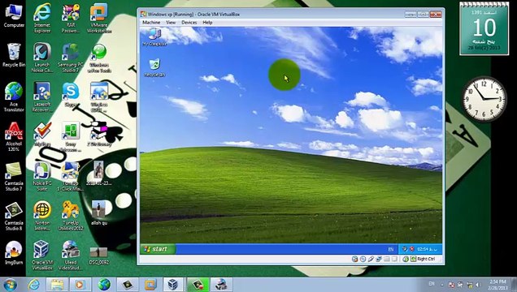Viewport: 517px width, 292px height.
Task: Select the Norton Internet desktop shortcut
Action: tap(42, 216)
